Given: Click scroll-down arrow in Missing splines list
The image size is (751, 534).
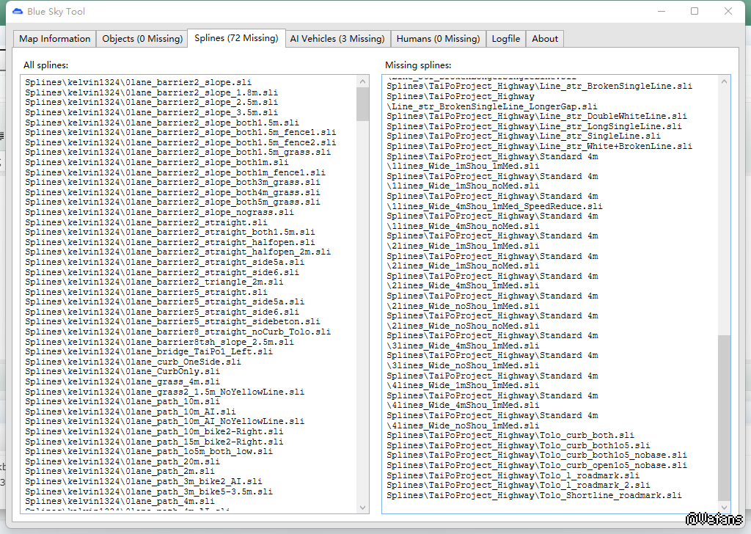Looking at the screenshot, I should [x=724, y=507].
